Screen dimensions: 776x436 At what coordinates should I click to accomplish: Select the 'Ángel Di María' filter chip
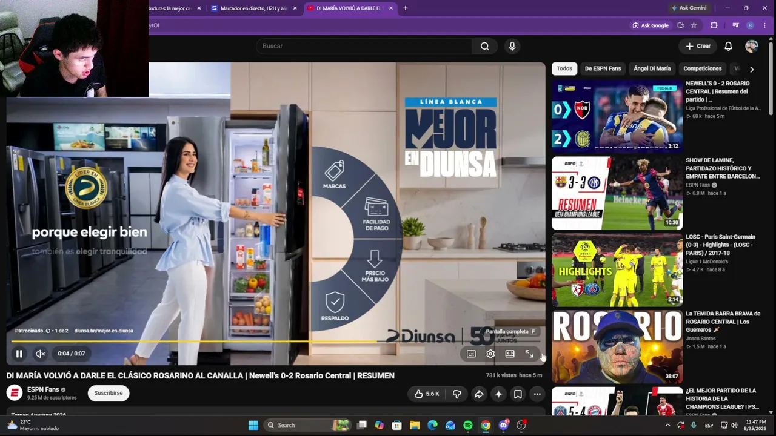(652, 68)
